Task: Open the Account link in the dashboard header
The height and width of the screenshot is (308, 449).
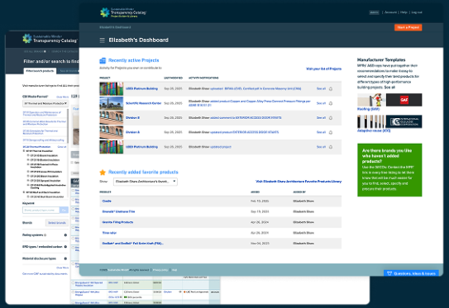Action: 390,12
